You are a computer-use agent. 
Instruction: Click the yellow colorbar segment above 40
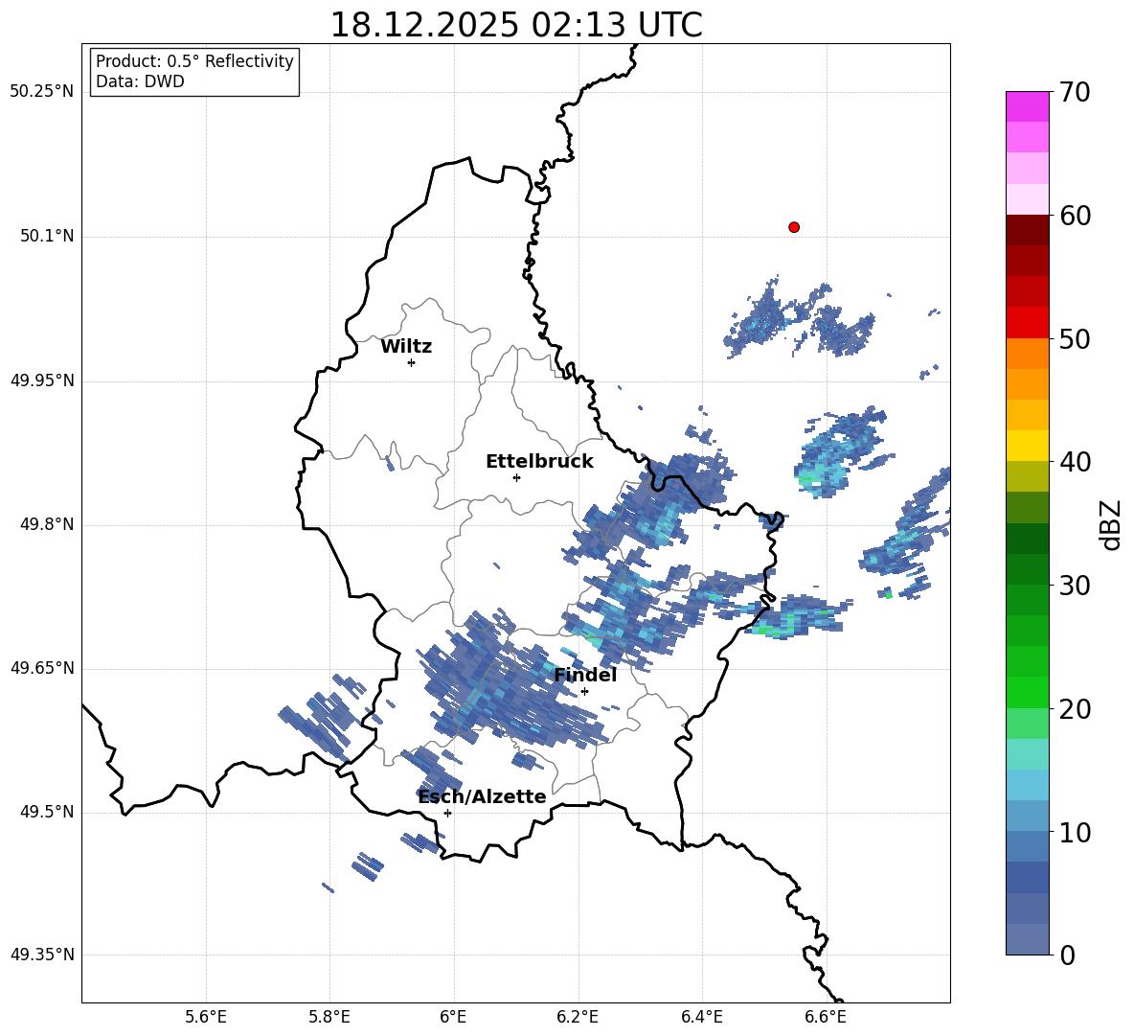click(1027, 446)
